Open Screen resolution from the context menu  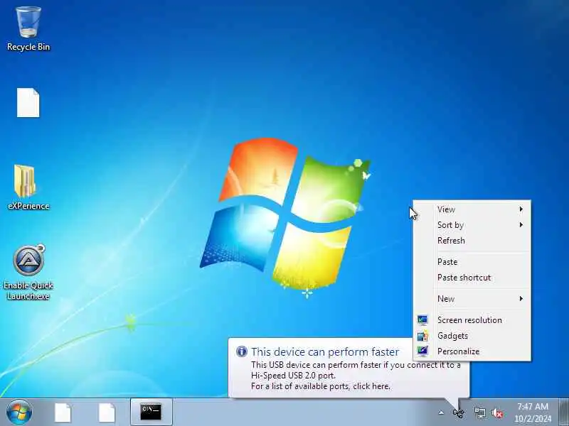pos(472,320)
